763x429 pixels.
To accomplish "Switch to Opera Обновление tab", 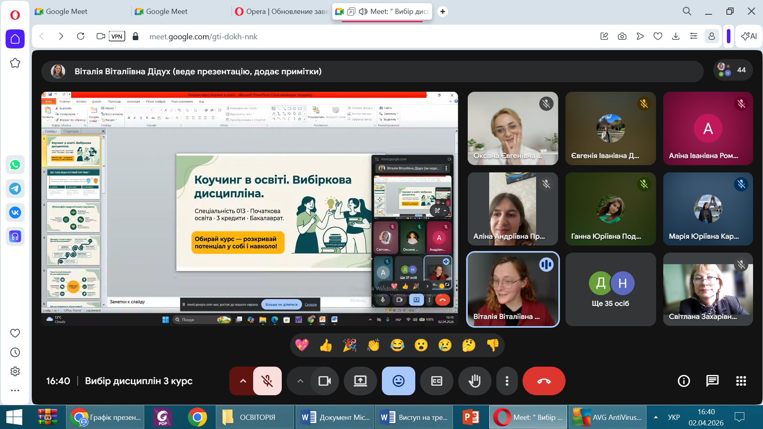I will (281, 12).
